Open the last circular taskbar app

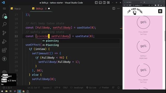(x=28, y=91)
